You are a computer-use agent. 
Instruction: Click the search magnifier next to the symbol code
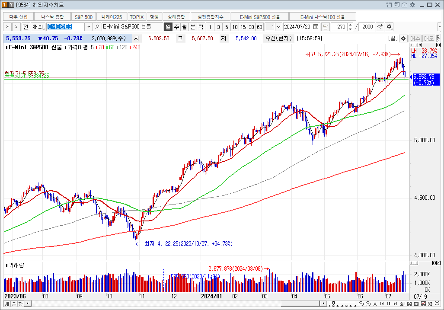pyautogui.click(x=97, y=27)
